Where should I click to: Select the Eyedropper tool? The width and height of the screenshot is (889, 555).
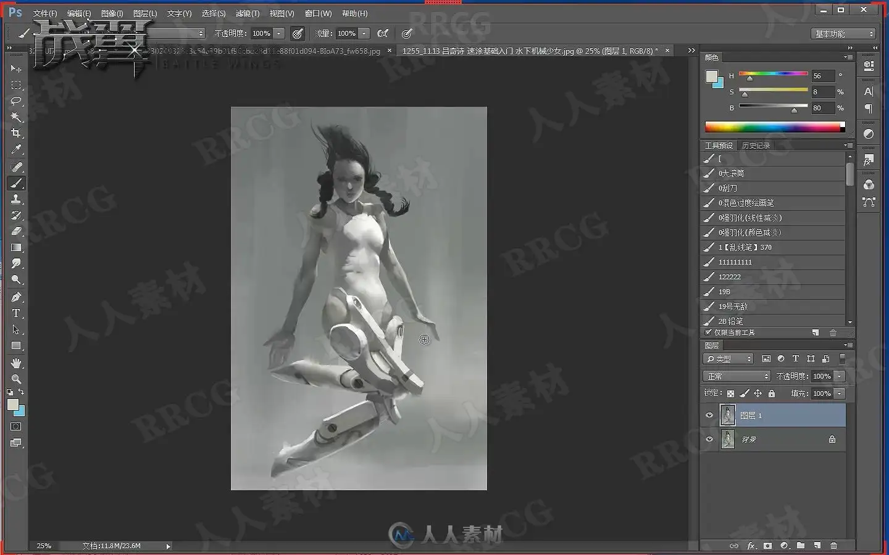coord(16,149)
